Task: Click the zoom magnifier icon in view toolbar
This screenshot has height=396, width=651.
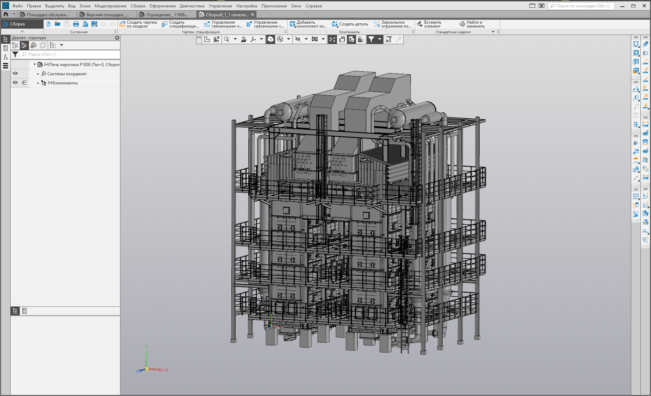Action: (x=226, y=39)
